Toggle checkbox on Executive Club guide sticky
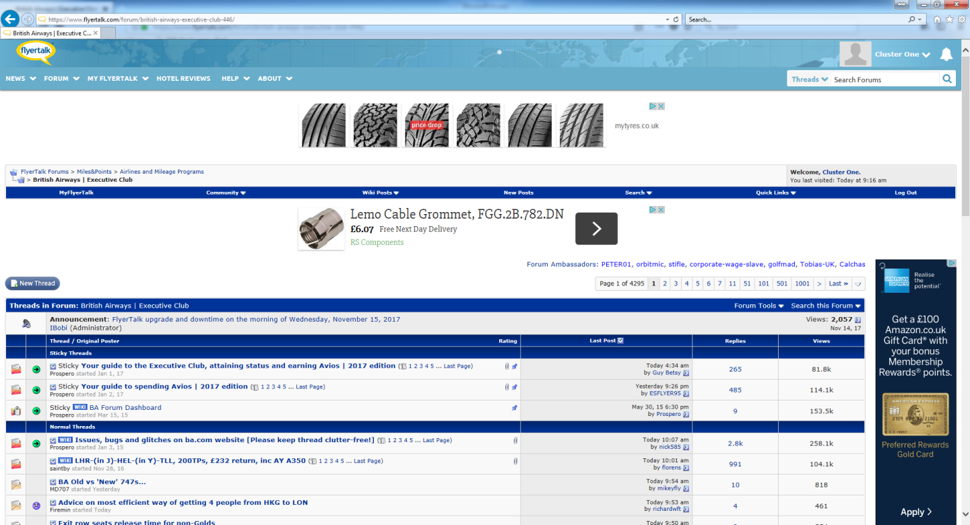This screenshot has width=970, height=525. 53,366
